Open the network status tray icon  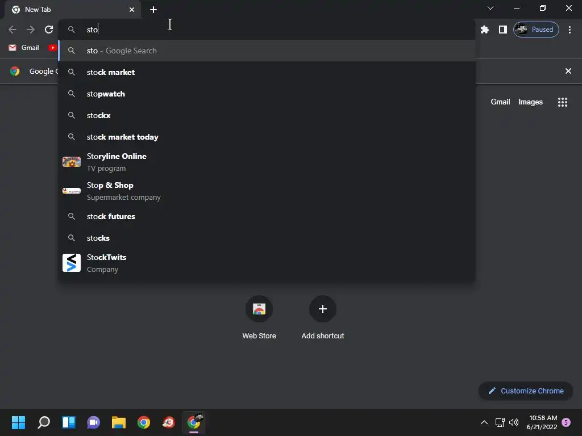pos(500,422)
